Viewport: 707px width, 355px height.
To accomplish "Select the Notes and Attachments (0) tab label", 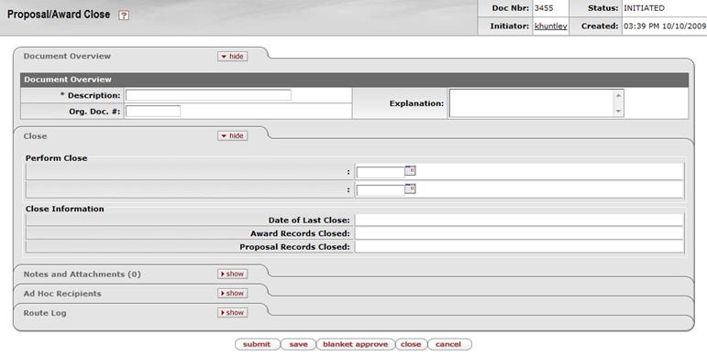I will 82,274.
